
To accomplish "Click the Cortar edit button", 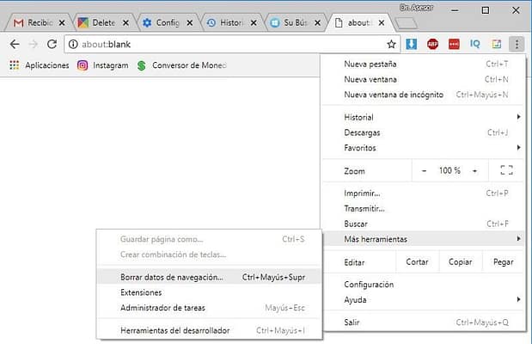I will (x=417, y=261).
